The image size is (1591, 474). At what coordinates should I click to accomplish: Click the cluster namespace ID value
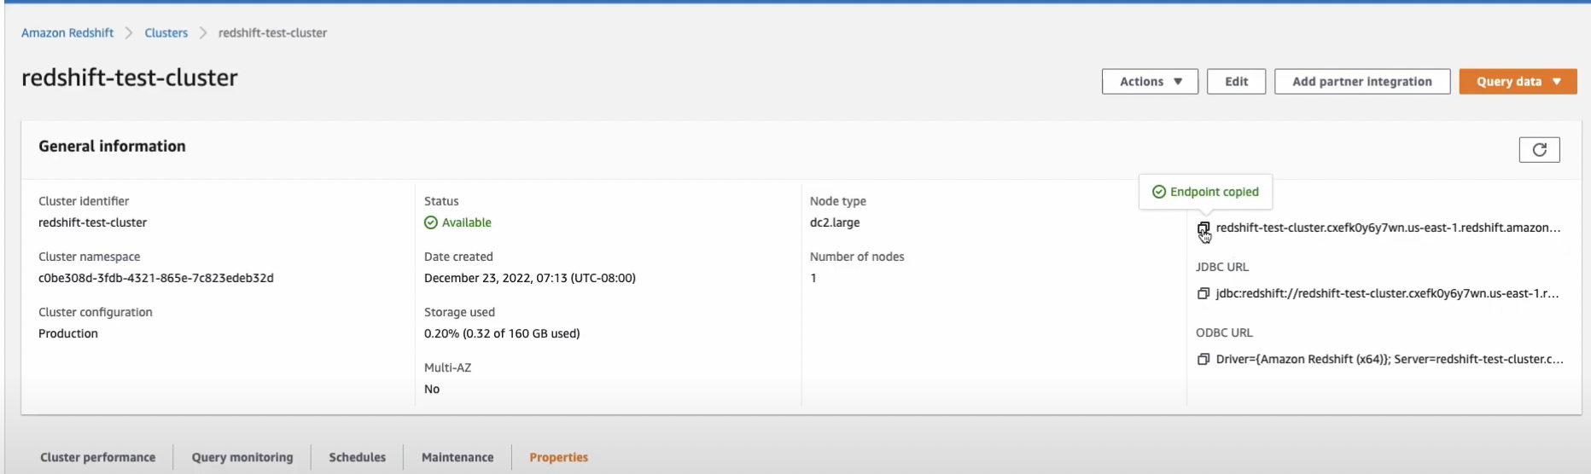click(156, 279)
